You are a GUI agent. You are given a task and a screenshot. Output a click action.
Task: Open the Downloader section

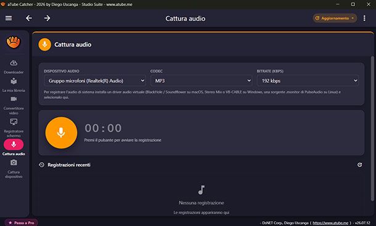pos(14,67)
